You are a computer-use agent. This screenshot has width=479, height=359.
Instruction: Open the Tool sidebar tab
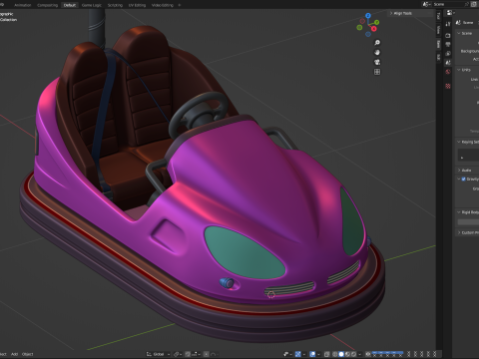click(x=438, y=16)
